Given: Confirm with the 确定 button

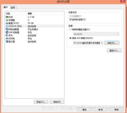Looking at the screenshot, I should (84, 109).
